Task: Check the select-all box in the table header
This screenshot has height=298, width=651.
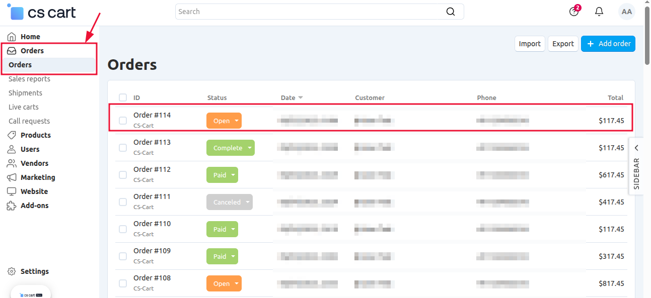Action: click(122, 97)
